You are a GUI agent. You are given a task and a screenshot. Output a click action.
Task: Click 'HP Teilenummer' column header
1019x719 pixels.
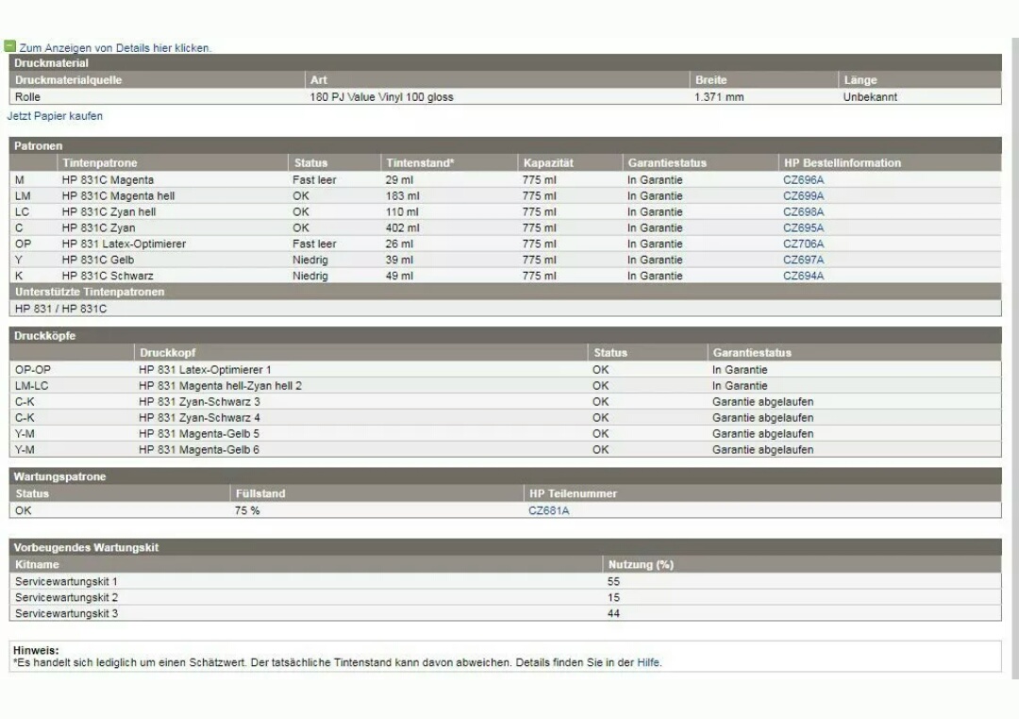tap(574, 493)
